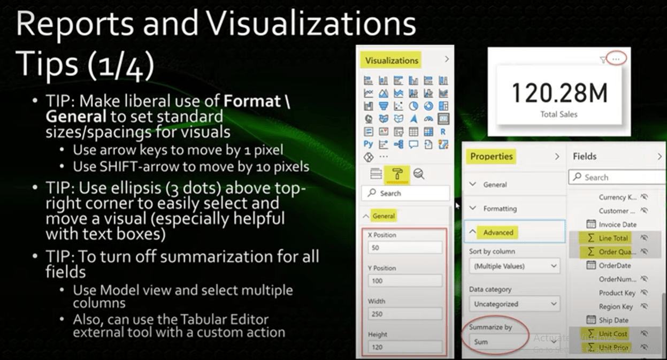Toggle visibility of Order Qua... field
Screen dimensions: 667x360
click(x=644, y=251)
